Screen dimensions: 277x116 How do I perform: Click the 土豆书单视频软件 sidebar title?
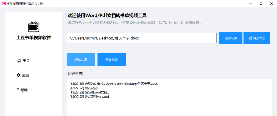coord(34,38)
